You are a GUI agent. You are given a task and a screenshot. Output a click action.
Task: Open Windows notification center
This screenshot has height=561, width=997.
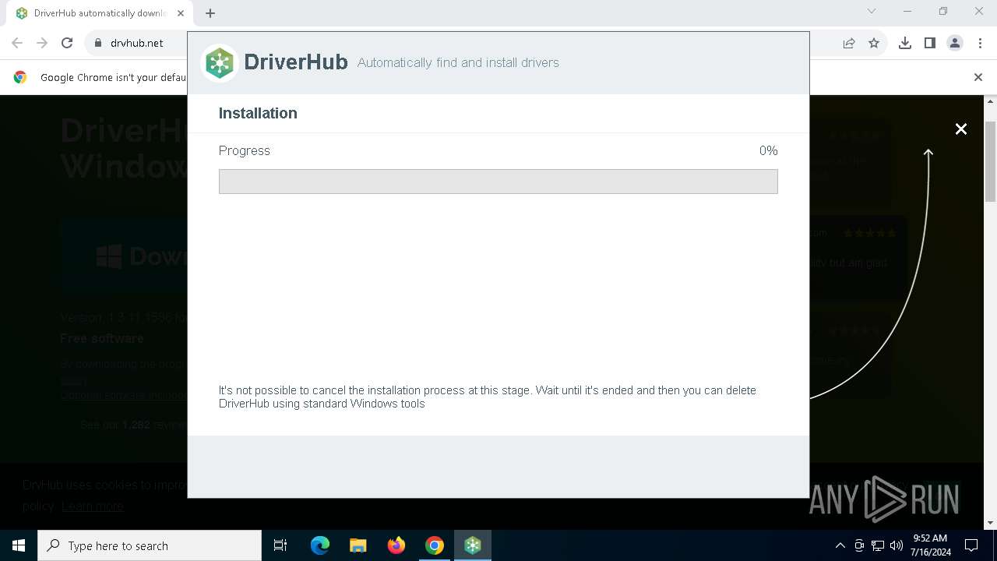(971, 545)
